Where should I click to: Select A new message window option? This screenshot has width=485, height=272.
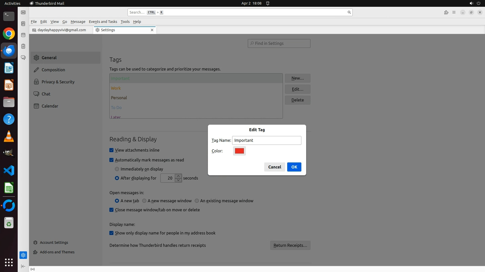[x=144, y=201]
